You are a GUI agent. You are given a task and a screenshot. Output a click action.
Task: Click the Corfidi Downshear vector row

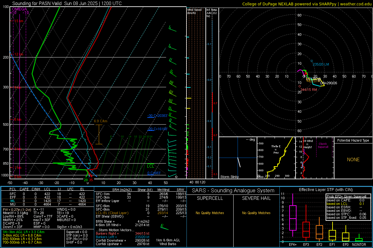pyautogui.click(x=123, y=240)
